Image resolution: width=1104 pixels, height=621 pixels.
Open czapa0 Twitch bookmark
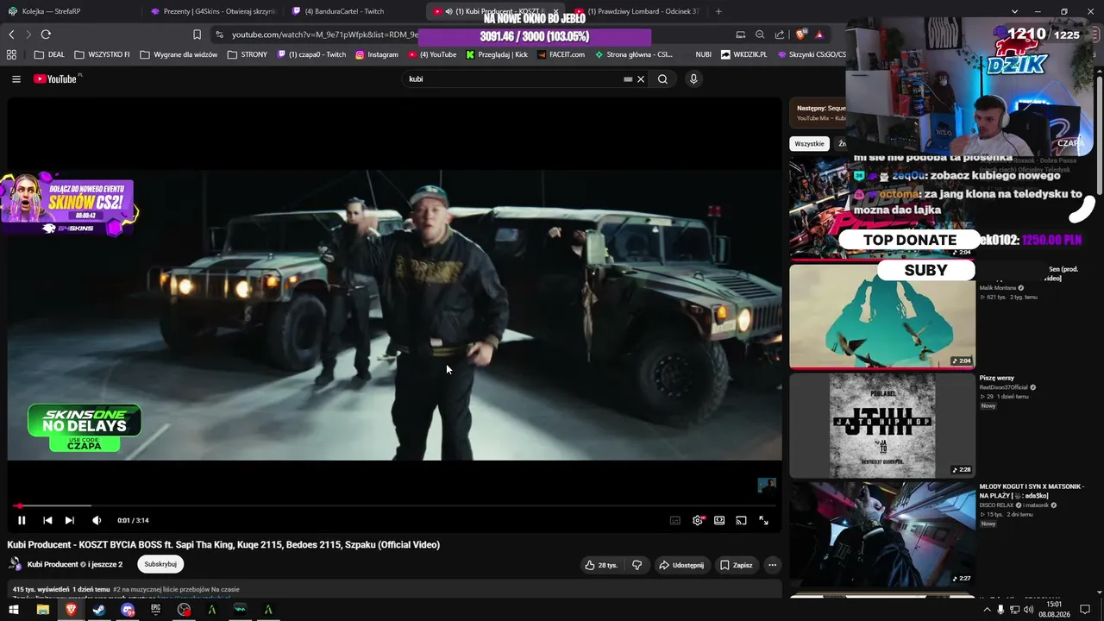coord(311,54)
